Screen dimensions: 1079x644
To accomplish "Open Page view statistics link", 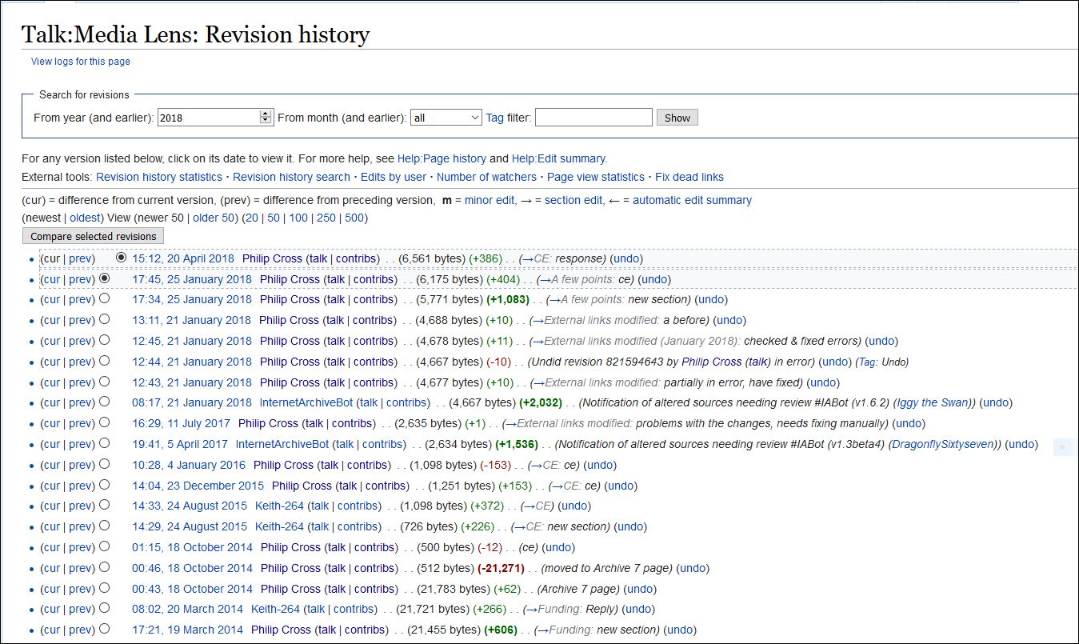I will pyautogui.click(x=596, y=177).
